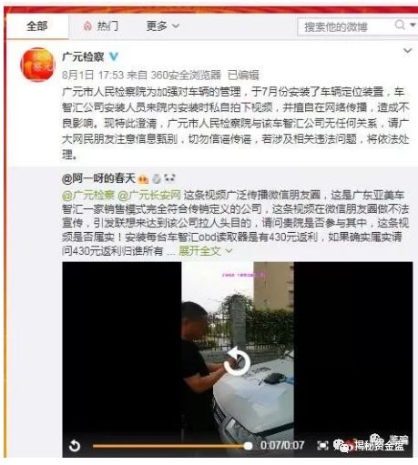Click the blue verified V badge
The height and width of the screenshot is (465, 418).
coord(114,56)
